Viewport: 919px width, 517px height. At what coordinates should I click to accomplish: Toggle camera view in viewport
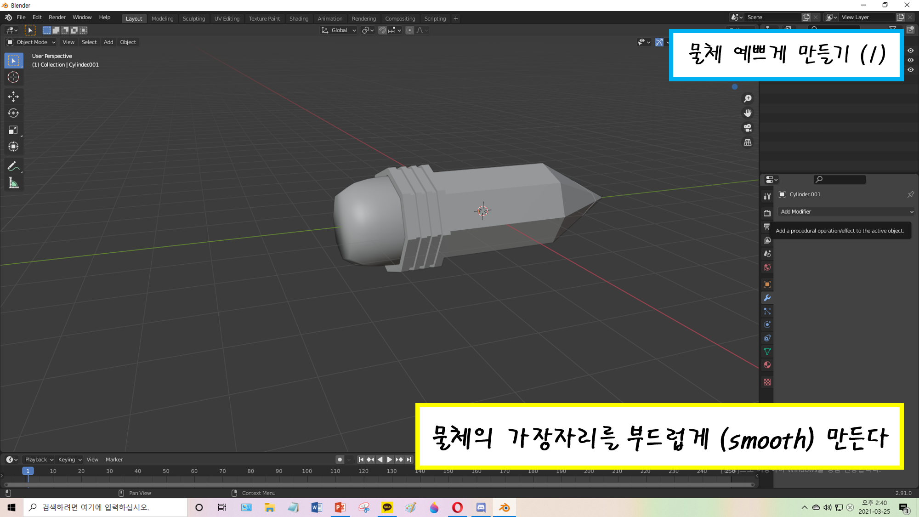[x=748, y=128]
